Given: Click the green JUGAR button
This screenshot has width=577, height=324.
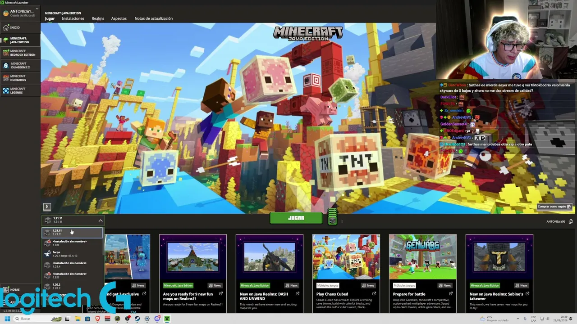Looking at the screenshot, I should 296,218.
